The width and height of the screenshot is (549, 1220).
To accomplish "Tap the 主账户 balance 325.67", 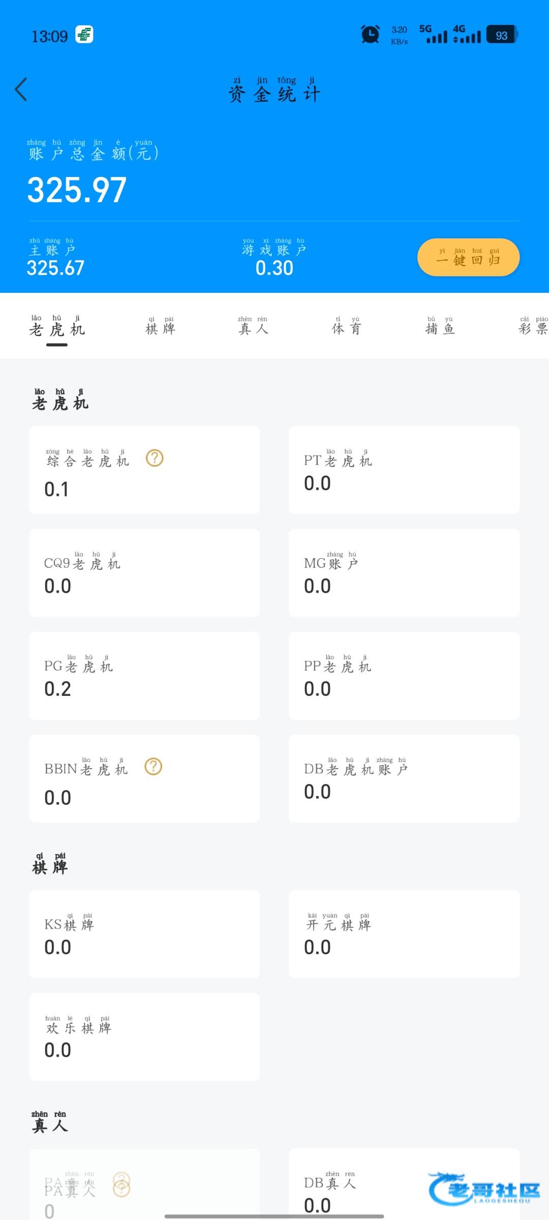I will (55, 267).
